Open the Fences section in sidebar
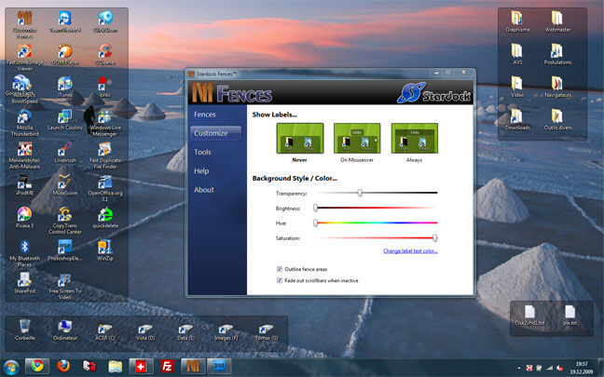 (x=205, y=114)
